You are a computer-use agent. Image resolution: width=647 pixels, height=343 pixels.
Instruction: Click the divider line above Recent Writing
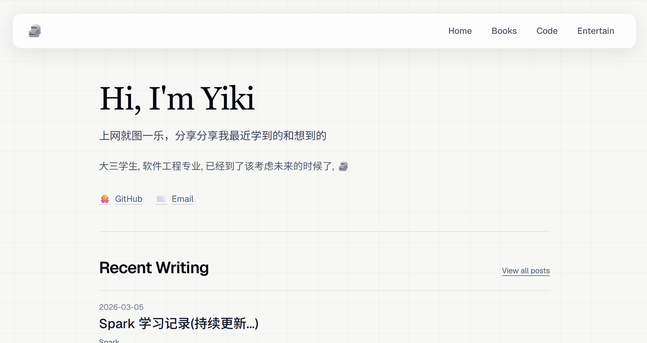(x=324, y=232)
